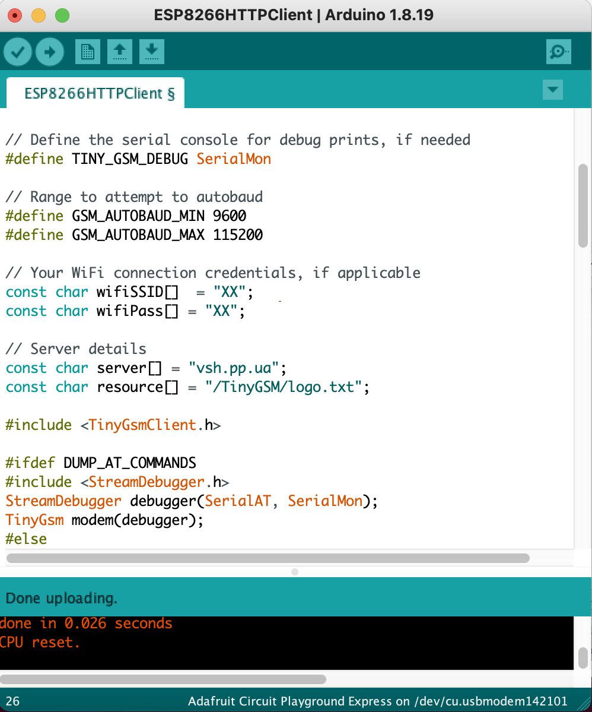The width and height of the screenshot is (592, 712).
Task: Click the Done uploading status message
Action: tap(61, 598)
